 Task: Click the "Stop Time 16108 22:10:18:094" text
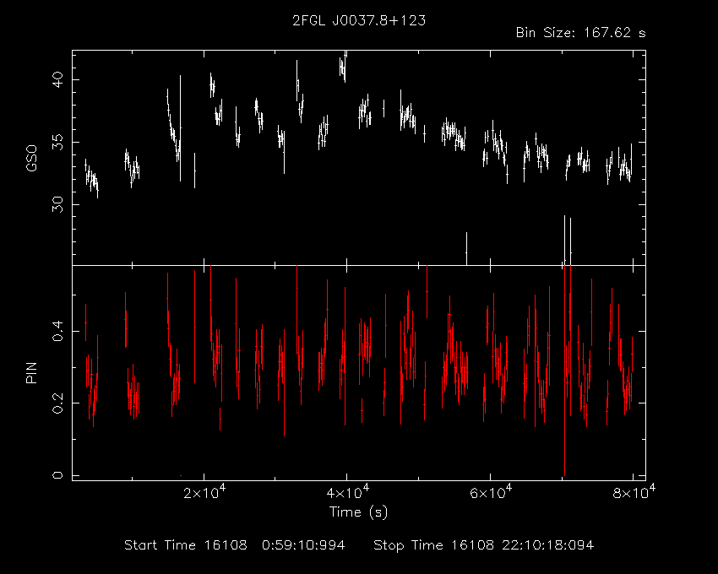pos(483,545)
